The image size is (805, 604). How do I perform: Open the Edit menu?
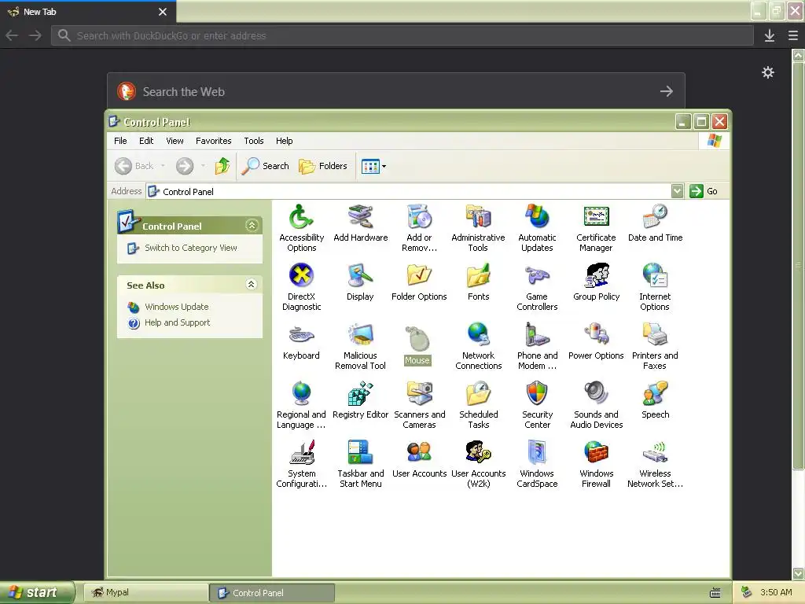pos(146,141)
